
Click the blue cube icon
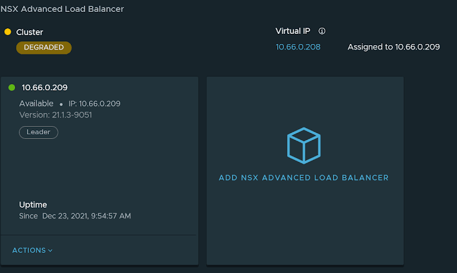click(303, 146)
